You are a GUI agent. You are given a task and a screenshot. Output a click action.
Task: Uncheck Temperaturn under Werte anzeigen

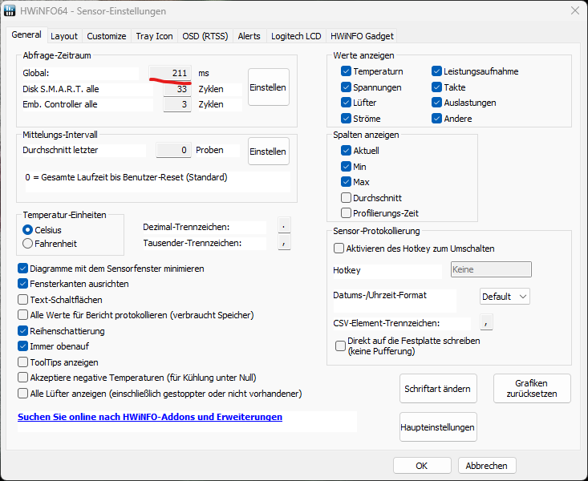346,71
